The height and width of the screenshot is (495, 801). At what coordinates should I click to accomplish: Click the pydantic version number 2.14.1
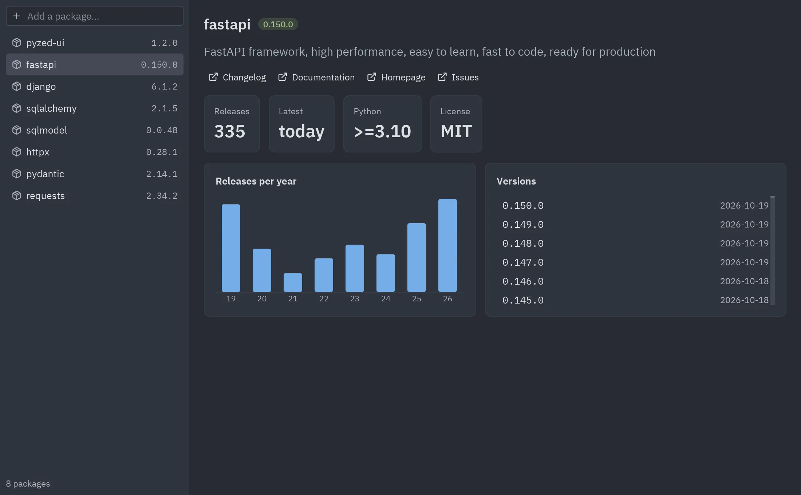pyautogui.click(x=162, y=174)
